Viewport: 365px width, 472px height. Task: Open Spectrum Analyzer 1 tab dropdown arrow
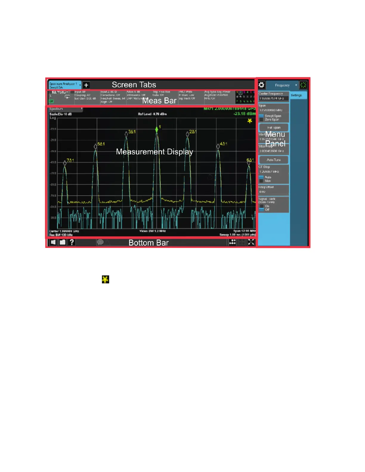(80, 85)
